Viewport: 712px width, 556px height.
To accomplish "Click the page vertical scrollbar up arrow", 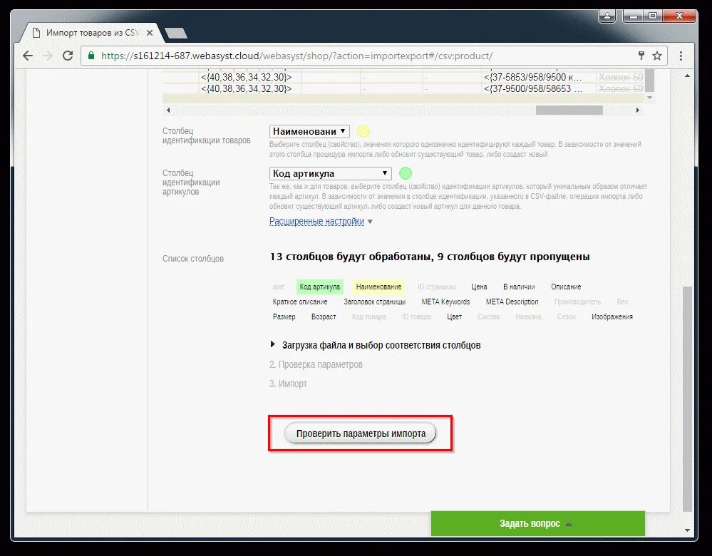I will [x=687, y=76].
